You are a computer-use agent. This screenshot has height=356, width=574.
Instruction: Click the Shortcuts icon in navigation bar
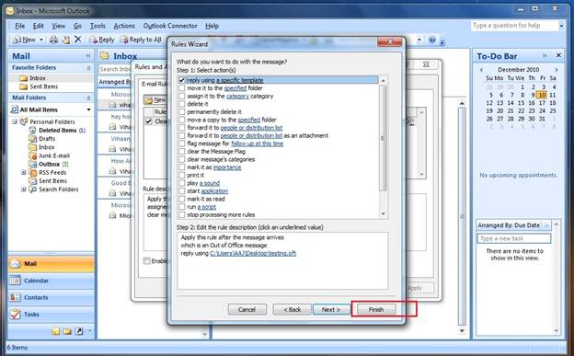[x=79, y=331]
